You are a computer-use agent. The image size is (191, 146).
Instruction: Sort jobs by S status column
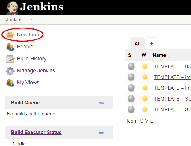(x=130, y=55)
